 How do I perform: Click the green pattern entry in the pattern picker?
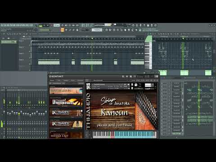[x=9, y=42]
